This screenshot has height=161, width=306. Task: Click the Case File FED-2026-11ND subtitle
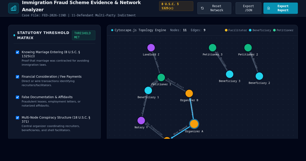79,15
